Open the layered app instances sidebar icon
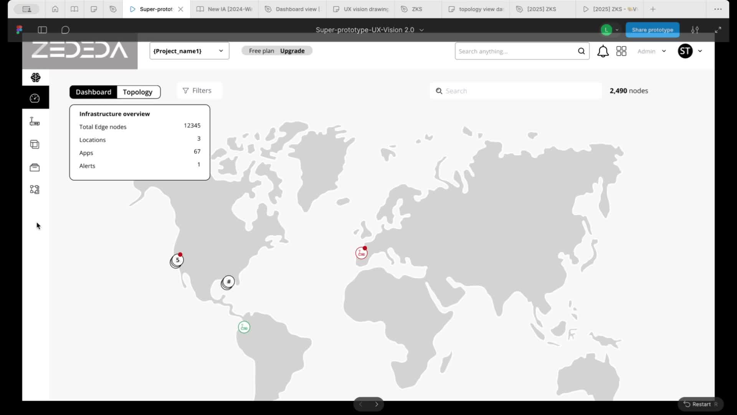 35,144
